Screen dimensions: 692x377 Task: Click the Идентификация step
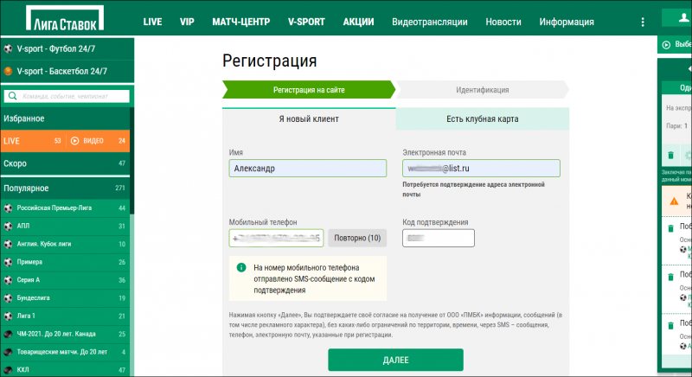point(483,90)
